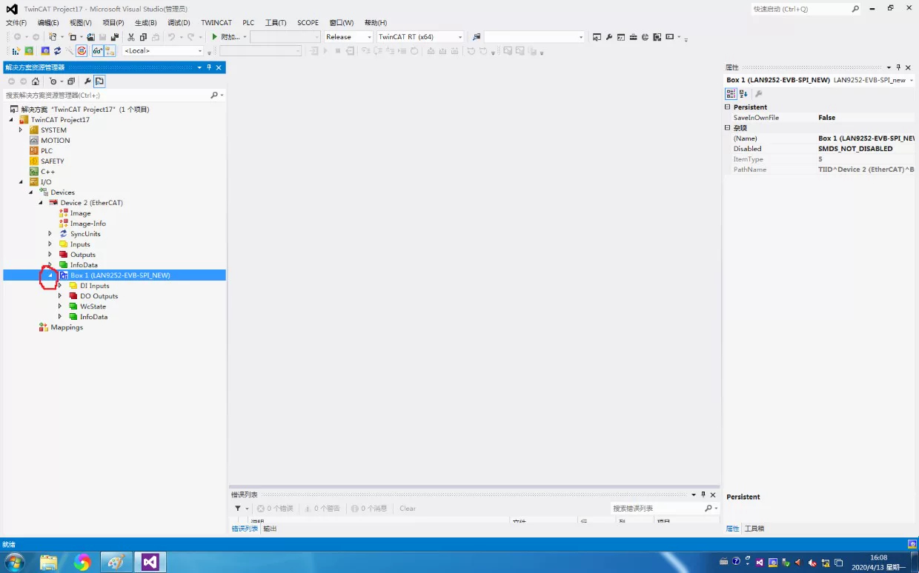This screenshot has height=573, width=919.
Task: Expand the WcState node
Action: (60, 306)
